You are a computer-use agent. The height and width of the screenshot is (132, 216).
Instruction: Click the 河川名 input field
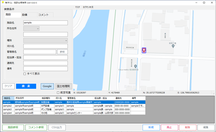click(x=45, y=46)
